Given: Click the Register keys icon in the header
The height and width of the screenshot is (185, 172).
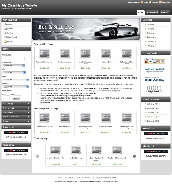Looking at the screenshot, I should [x=150, y=2].
